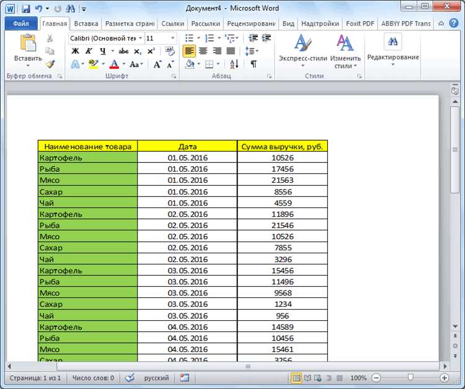
Task: Open the Экспресс-стили gallery
Action: click(x=303, y=51)
